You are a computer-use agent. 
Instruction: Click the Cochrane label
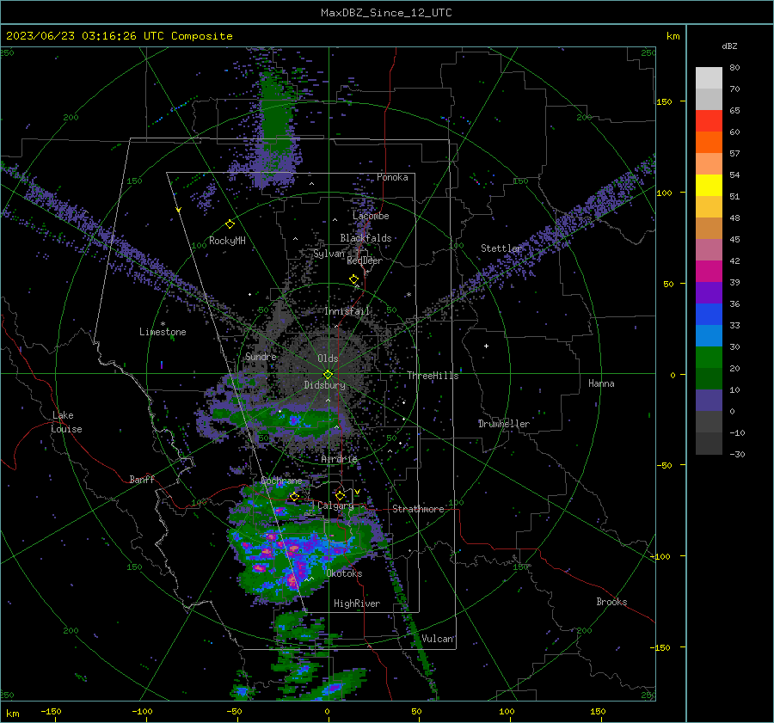coord(281,481)
